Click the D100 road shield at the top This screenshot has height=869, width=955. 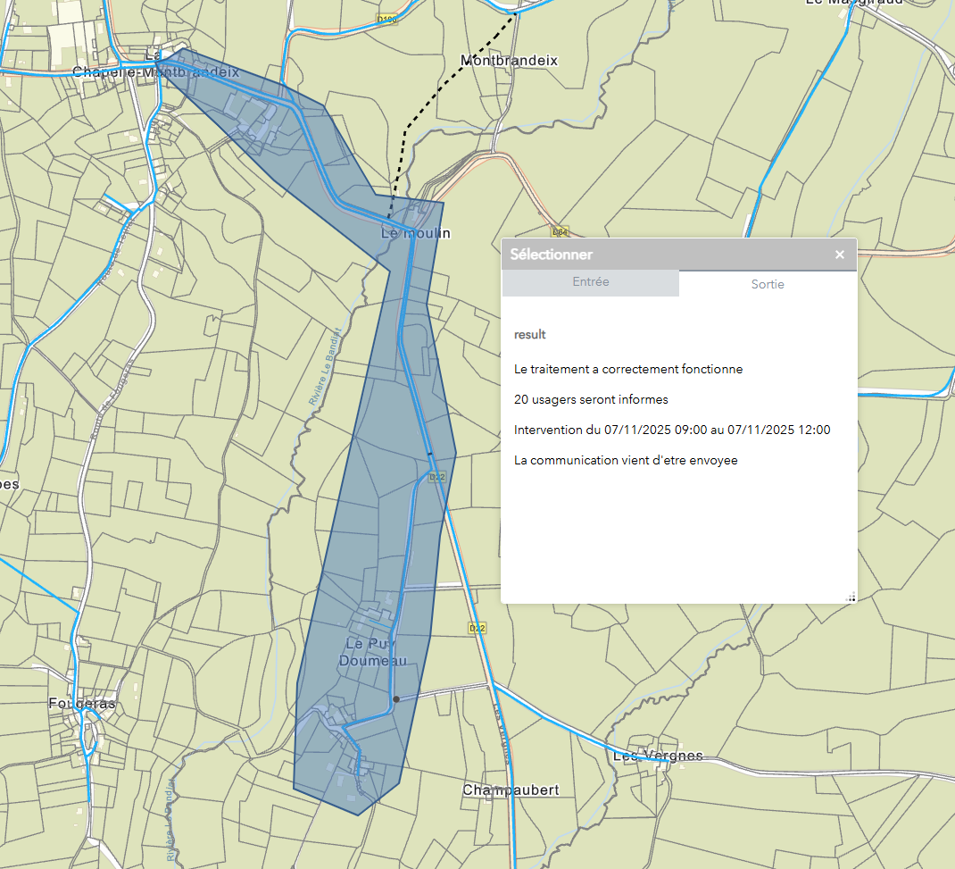click(386, 18)
